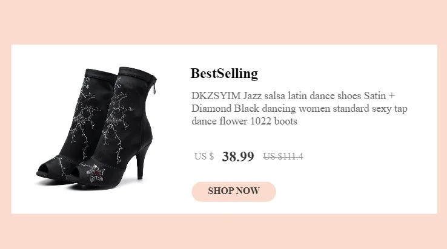Click the US $ currency label
Screen dimensions: 447x249
204,157
